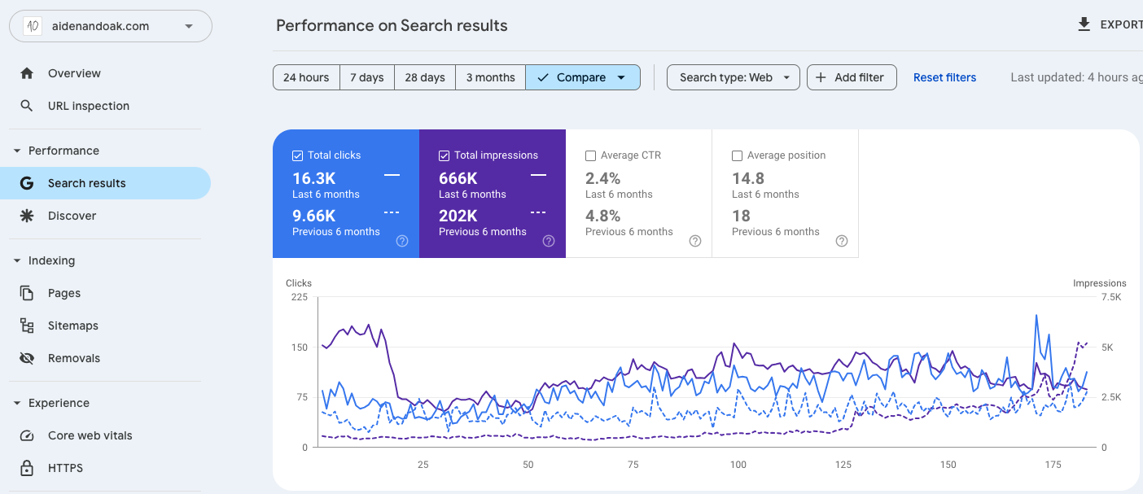Collapse the Indexing sidebar section

(17, 260)
